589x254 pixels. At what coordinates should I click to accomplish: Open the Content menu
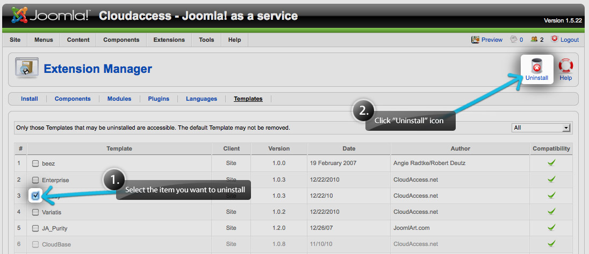(78, 40)
